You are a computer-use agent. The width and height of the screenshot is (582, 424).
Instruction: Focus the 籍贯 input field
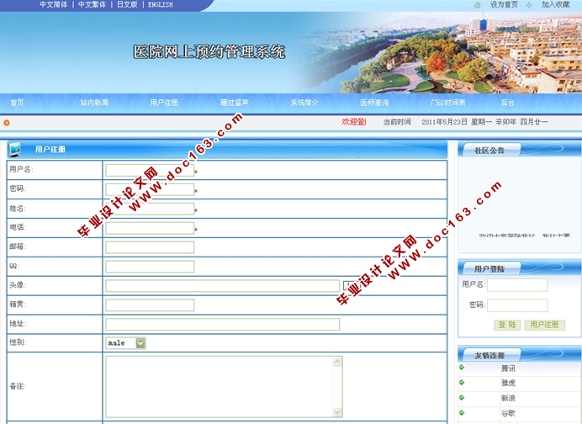click(150, 305)
